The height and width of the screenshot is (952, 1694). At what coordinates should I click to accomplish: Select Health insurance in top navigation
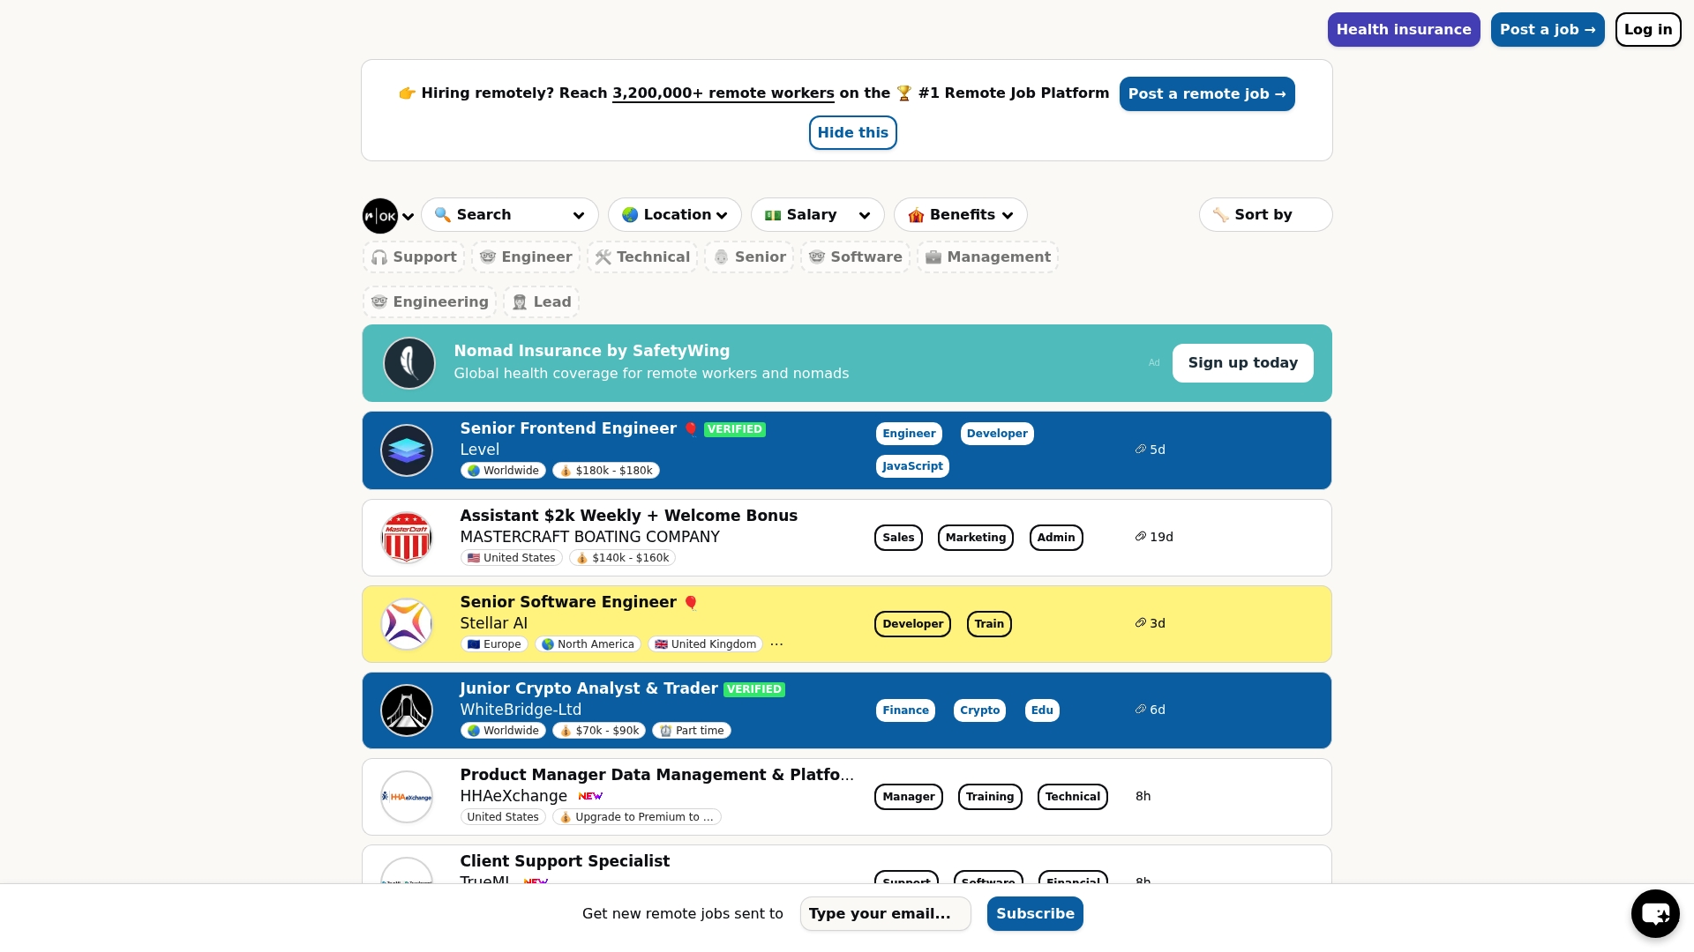point(1403,29)
